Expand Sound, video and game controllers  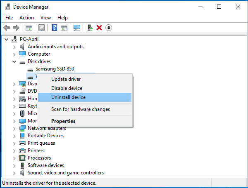pos(14,173)
